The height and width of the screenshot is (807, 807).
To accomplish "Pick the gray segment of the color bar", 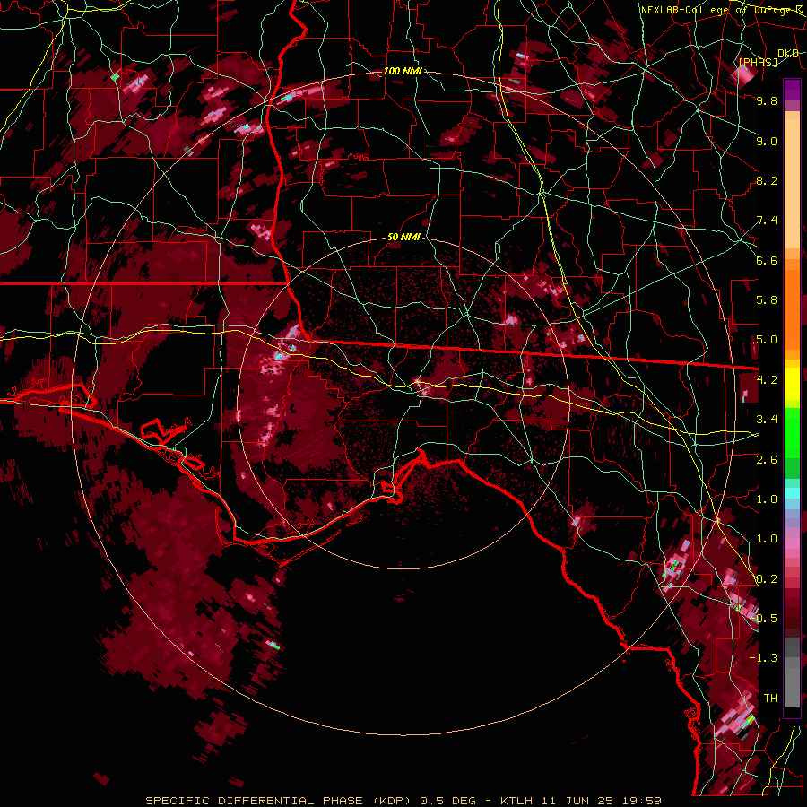I will pos(792,674).
